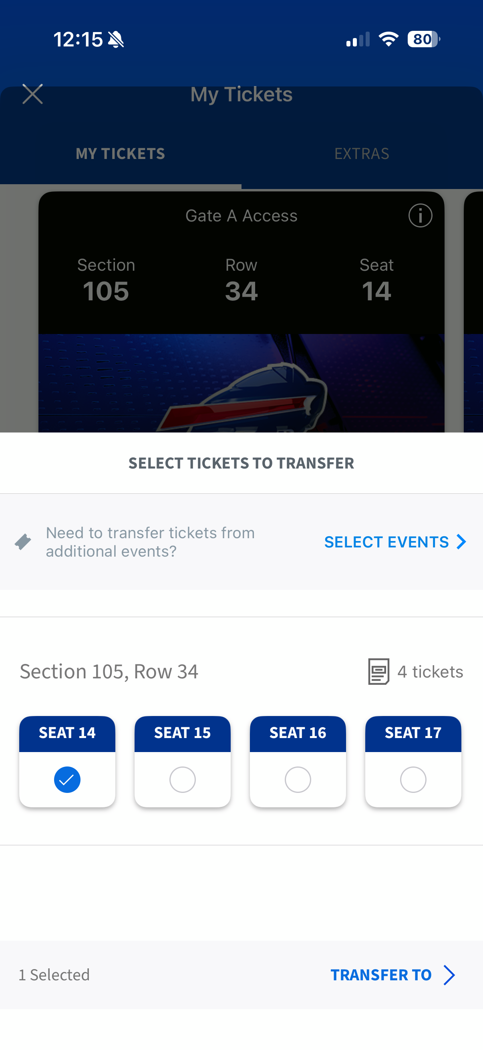Tap the Wi-Fi status icon
This screenshot has height=1050, width=483.
click(x=388, y=39)
